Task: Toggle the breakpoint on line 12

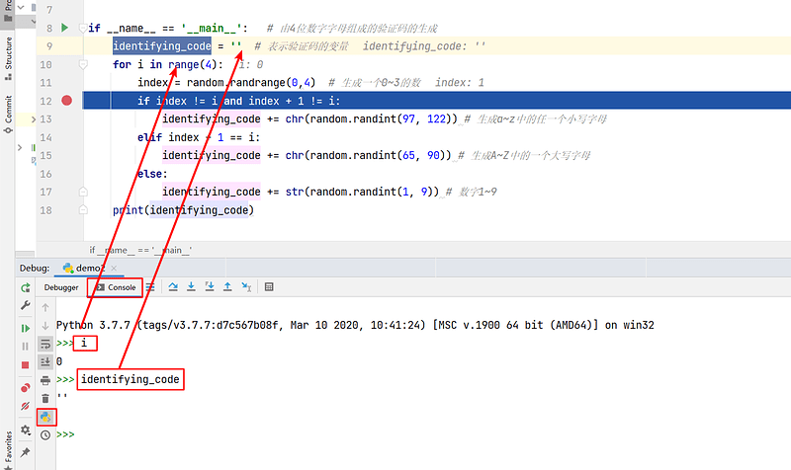Action: (67, 101)
